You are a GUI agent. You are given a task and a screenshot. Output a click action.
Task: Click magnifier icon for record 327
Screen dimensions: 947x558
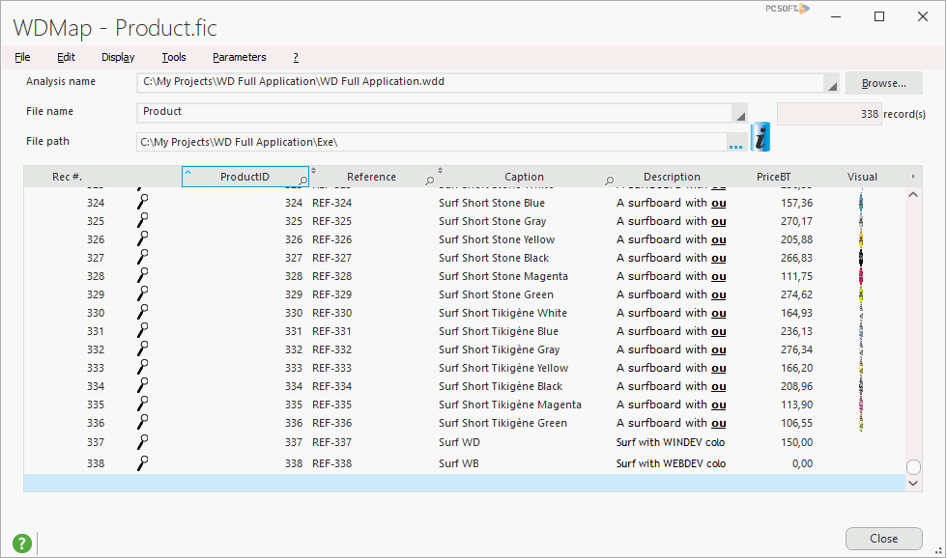143,257
